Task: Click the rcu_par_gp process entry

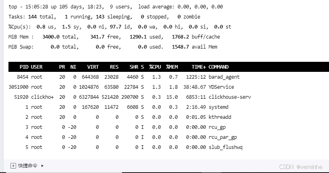Action: (223, 137)
